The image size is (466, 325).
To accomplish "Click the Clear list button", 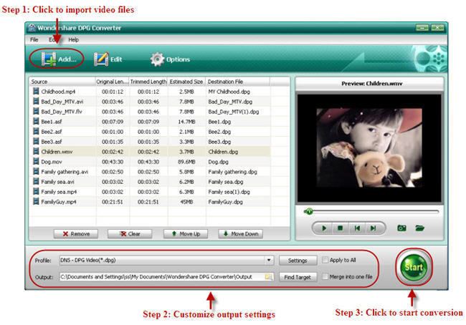I will 130,234.
